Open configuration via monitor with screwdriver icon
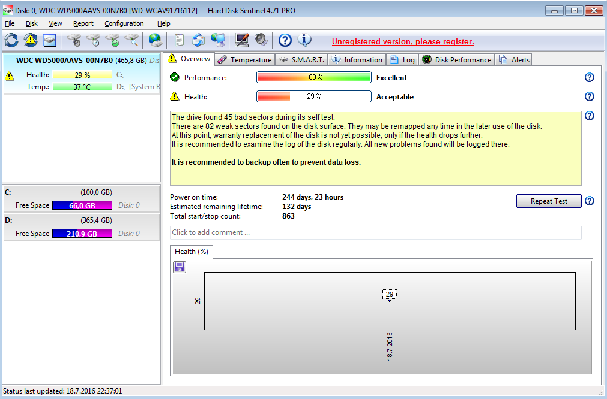607x399 pixels. click(242, 40)
